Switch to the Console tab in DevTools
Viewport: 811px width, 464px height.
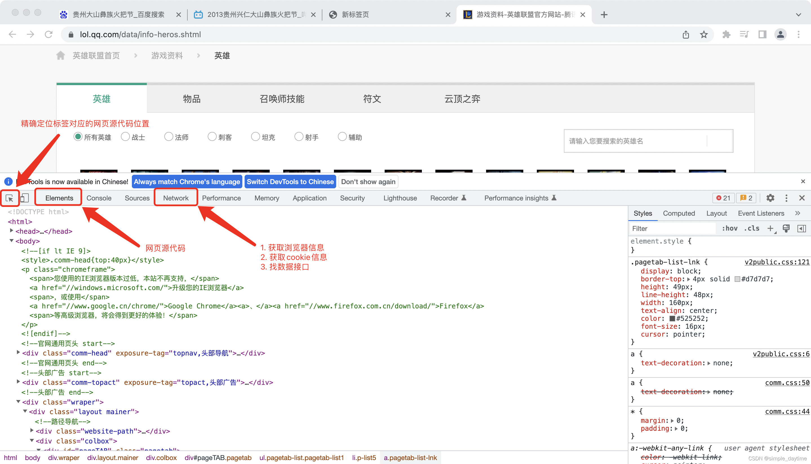pyautogui.click(x=99, y=198)
